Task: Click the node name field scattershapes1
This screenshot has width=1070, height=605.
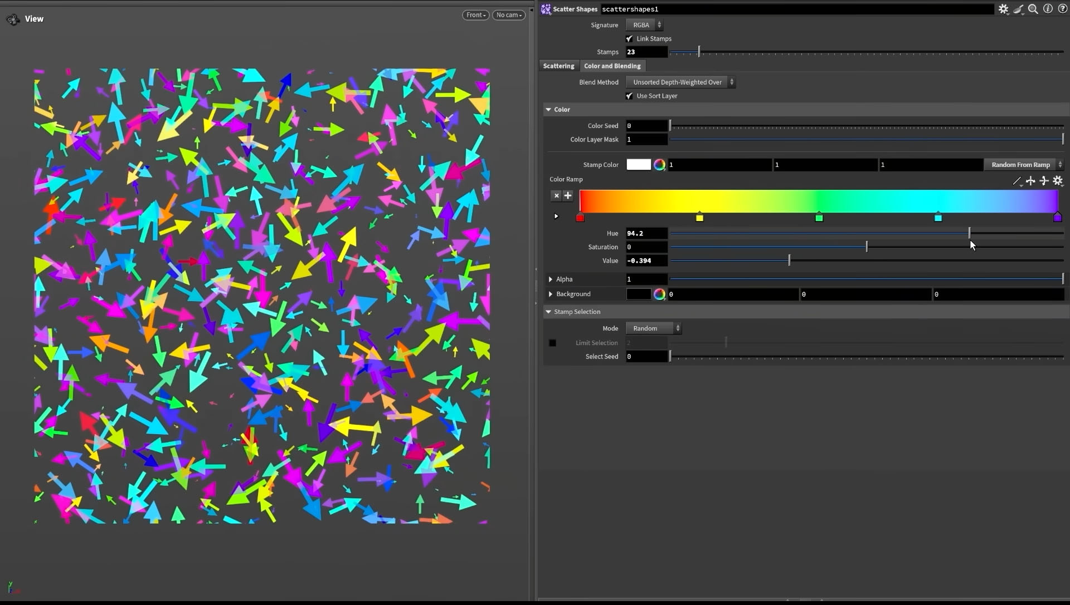Action: 797,9
